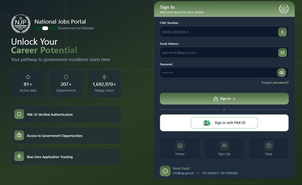The image size is (302, 185).
Task: Open the Sign Up tile
Action: pos(224,148)
